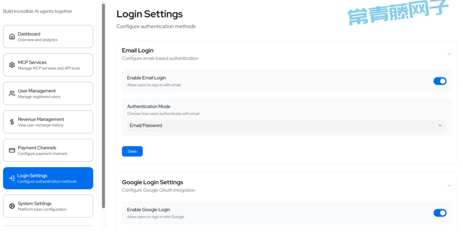Image resolution: width=463 pixels, height=232 pixels.
Task: Click the Revenue Management dollar icon
Action: click(x=12, y=122)
